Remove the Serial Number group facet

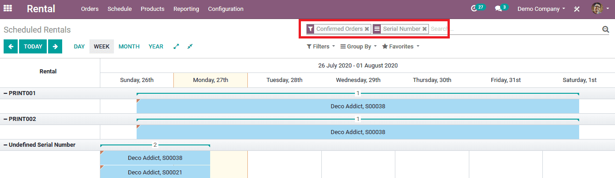tap(425, 29)
